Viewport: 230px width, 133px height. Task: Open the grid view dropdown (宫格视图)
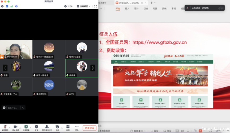coord(84,6)
